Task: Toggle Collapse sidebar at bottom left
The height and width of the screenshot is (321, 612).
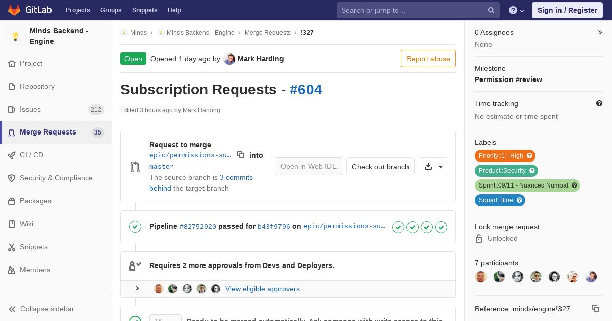Action: click(x=41, y=309)
